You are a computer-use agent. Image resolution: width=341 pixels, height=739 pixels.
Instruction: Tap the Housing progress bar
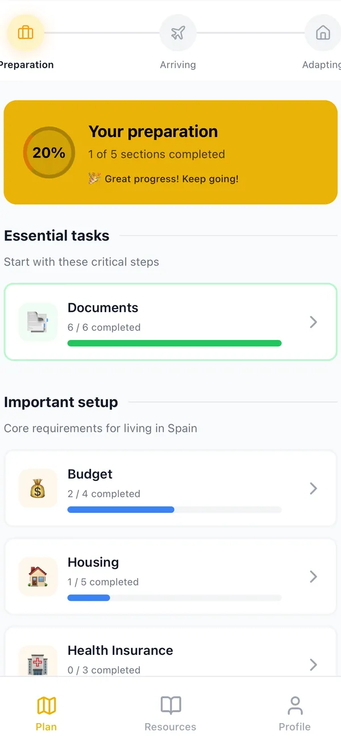174,597
